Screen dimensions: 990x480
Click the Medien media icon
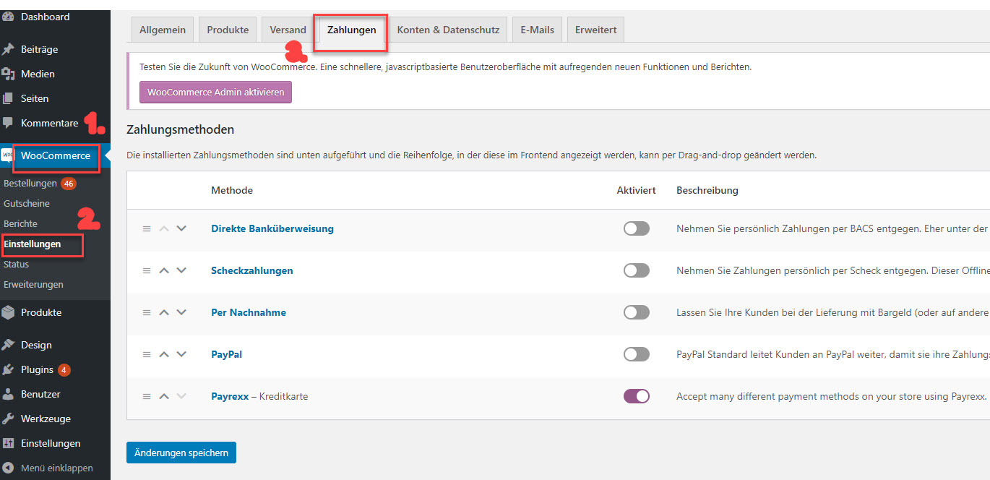pos(8,74)
